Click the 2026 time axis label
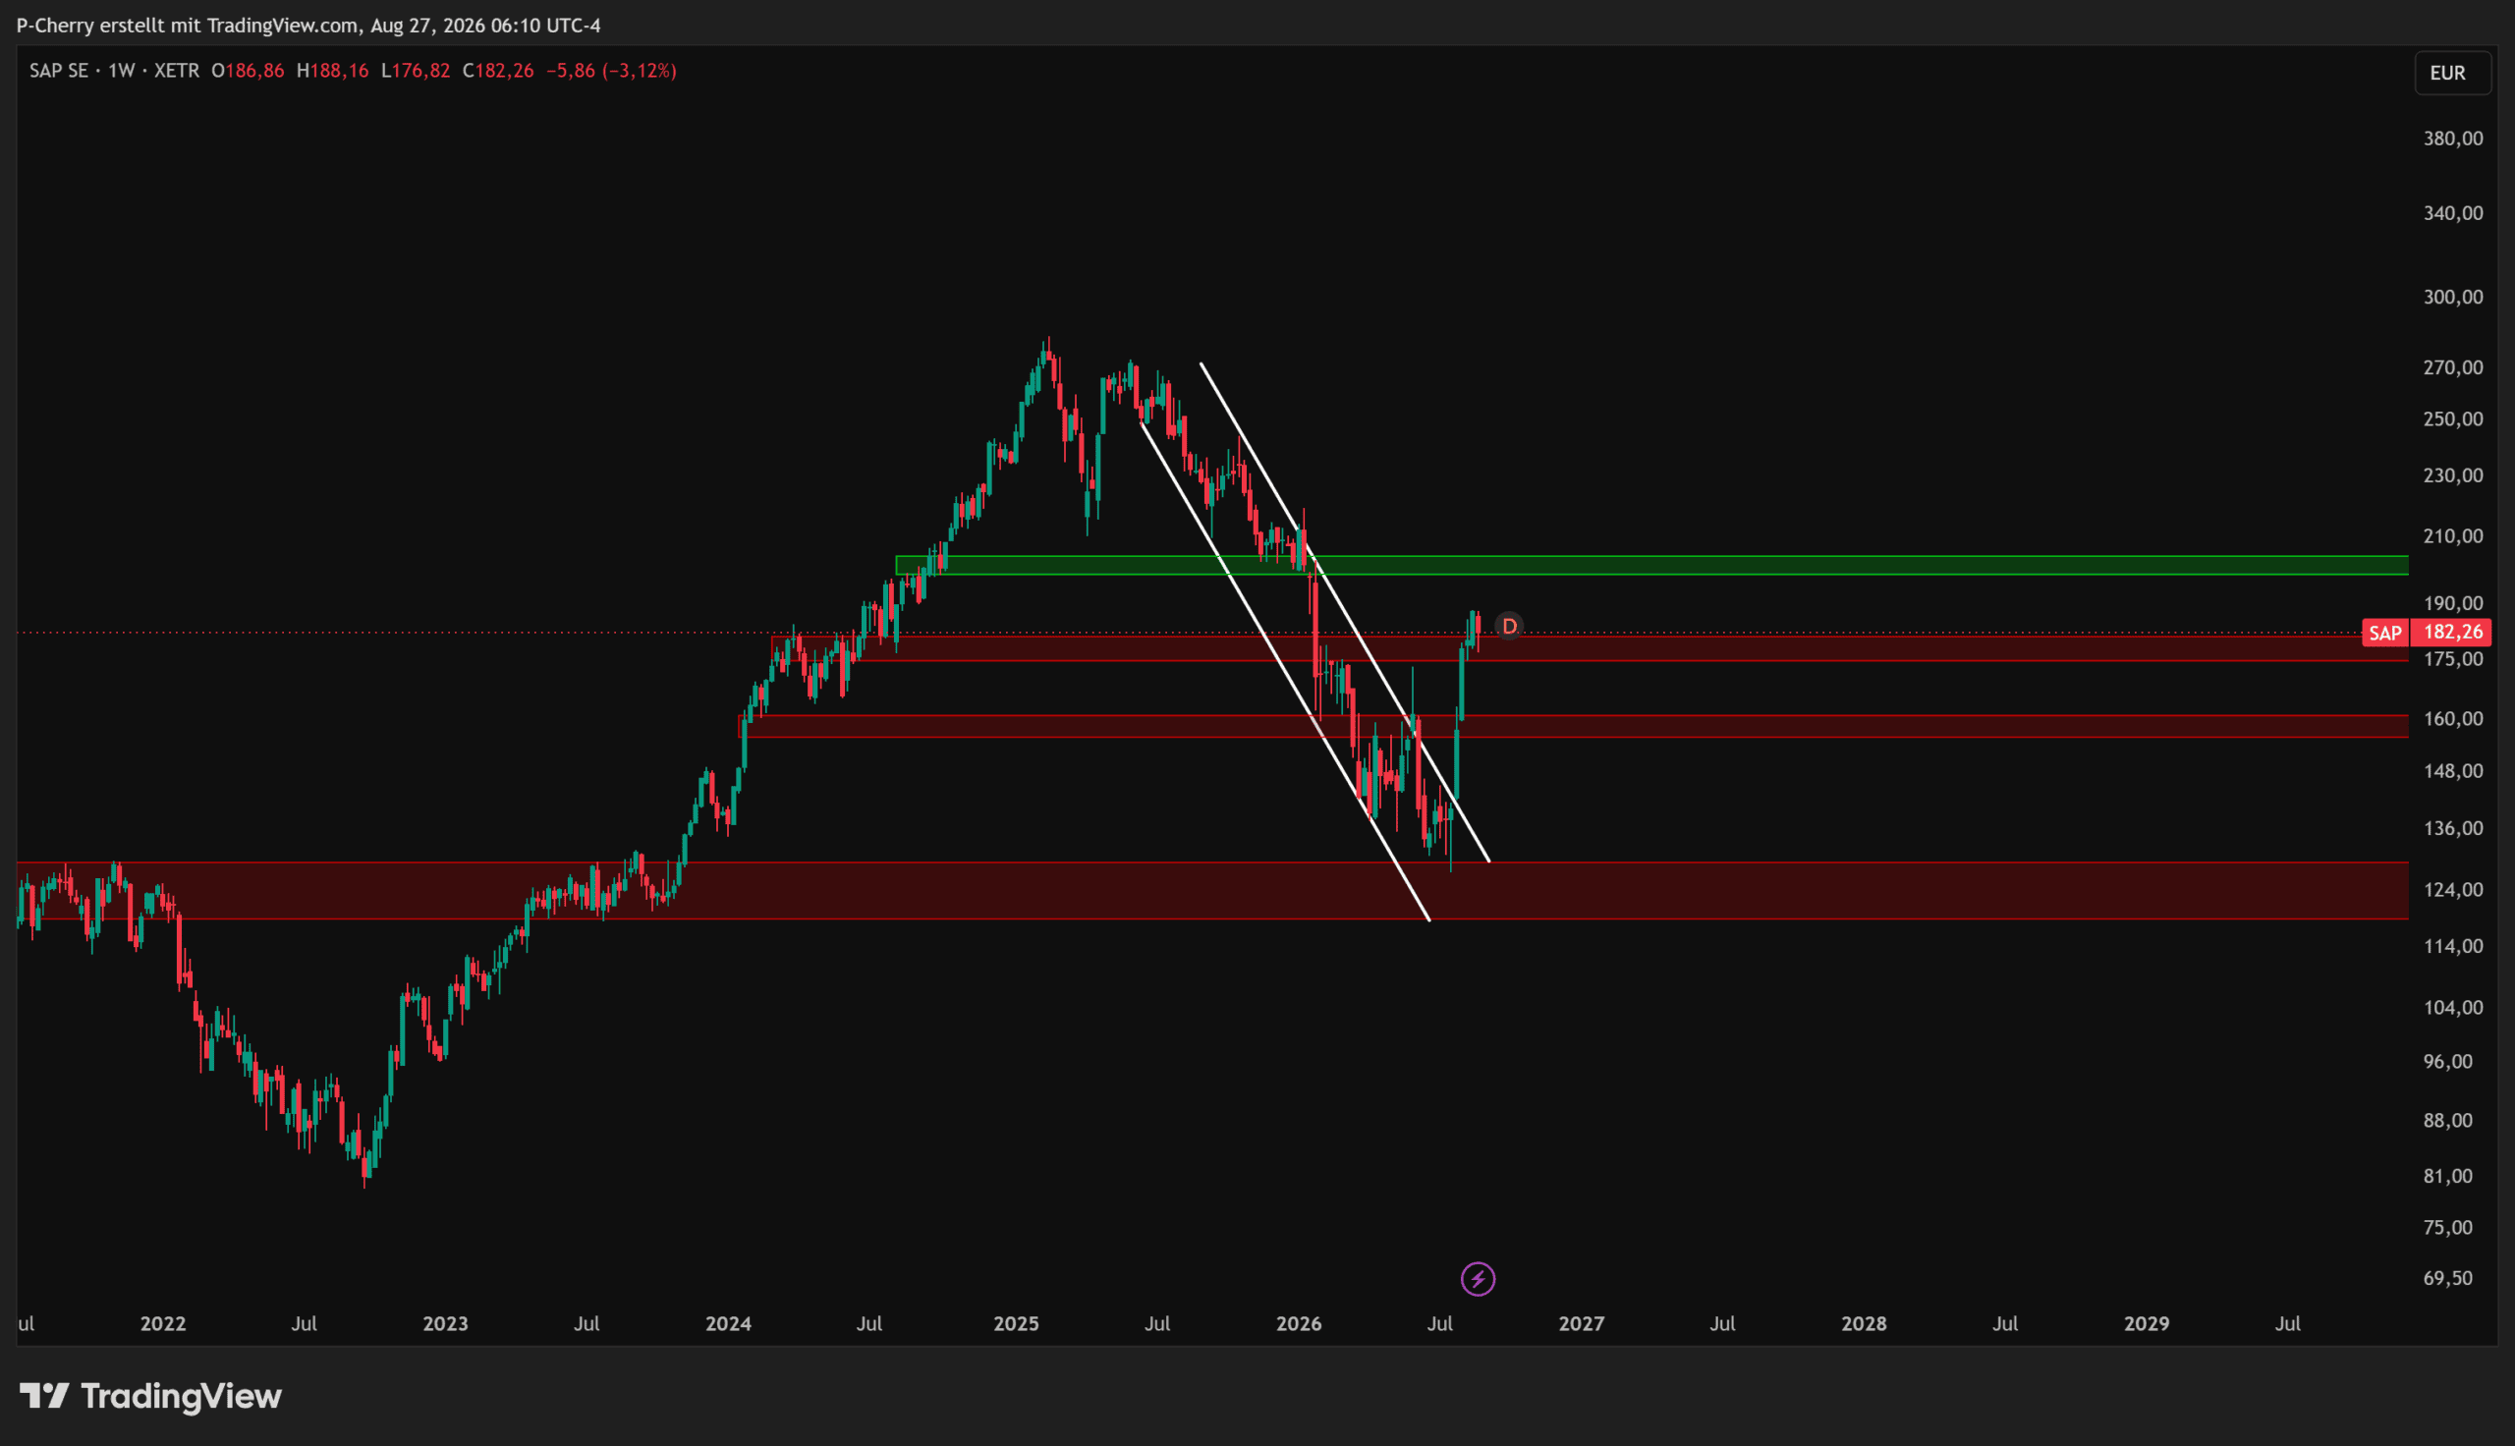The height and width of the screenshot is (1446, 2515). 1299,1324
